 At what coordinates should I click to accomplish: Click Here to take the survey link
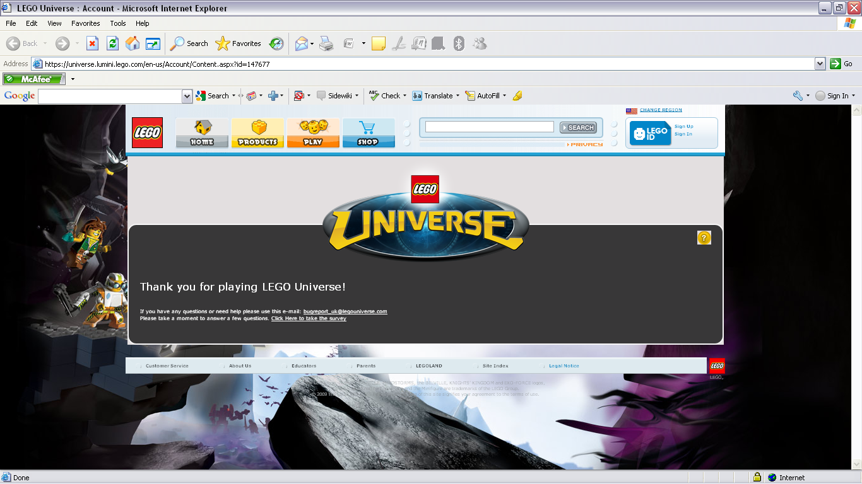coord(309,318)
